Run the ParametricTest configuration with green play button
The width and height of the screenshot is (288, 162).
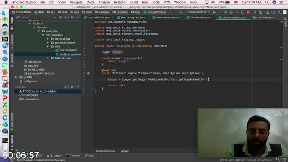pyautogui.click(x=214, y=12)
